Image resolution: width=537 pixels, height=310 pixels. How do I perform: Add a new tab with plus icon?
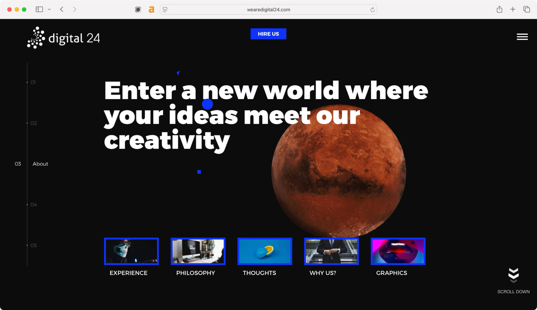coord(513,9)
